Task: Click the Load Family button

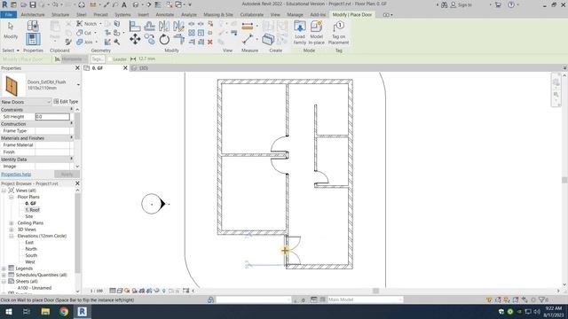Action: [x=300, y=32]
